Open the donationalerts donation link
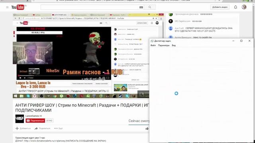The width and height of the screenshot is (255, 143). pos(45,141)
